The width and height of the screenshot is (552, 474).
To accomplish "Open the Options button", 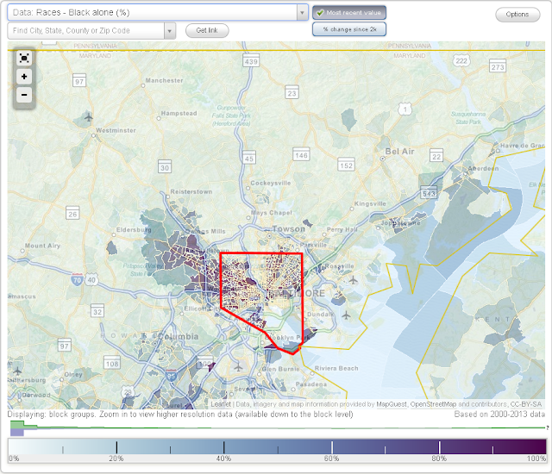I will point(517,15).
